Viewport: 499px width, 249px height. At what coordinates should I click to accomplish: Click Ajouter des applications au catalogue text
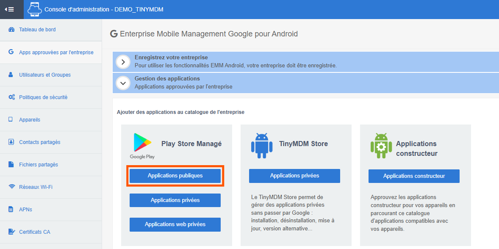click(181, 112)
